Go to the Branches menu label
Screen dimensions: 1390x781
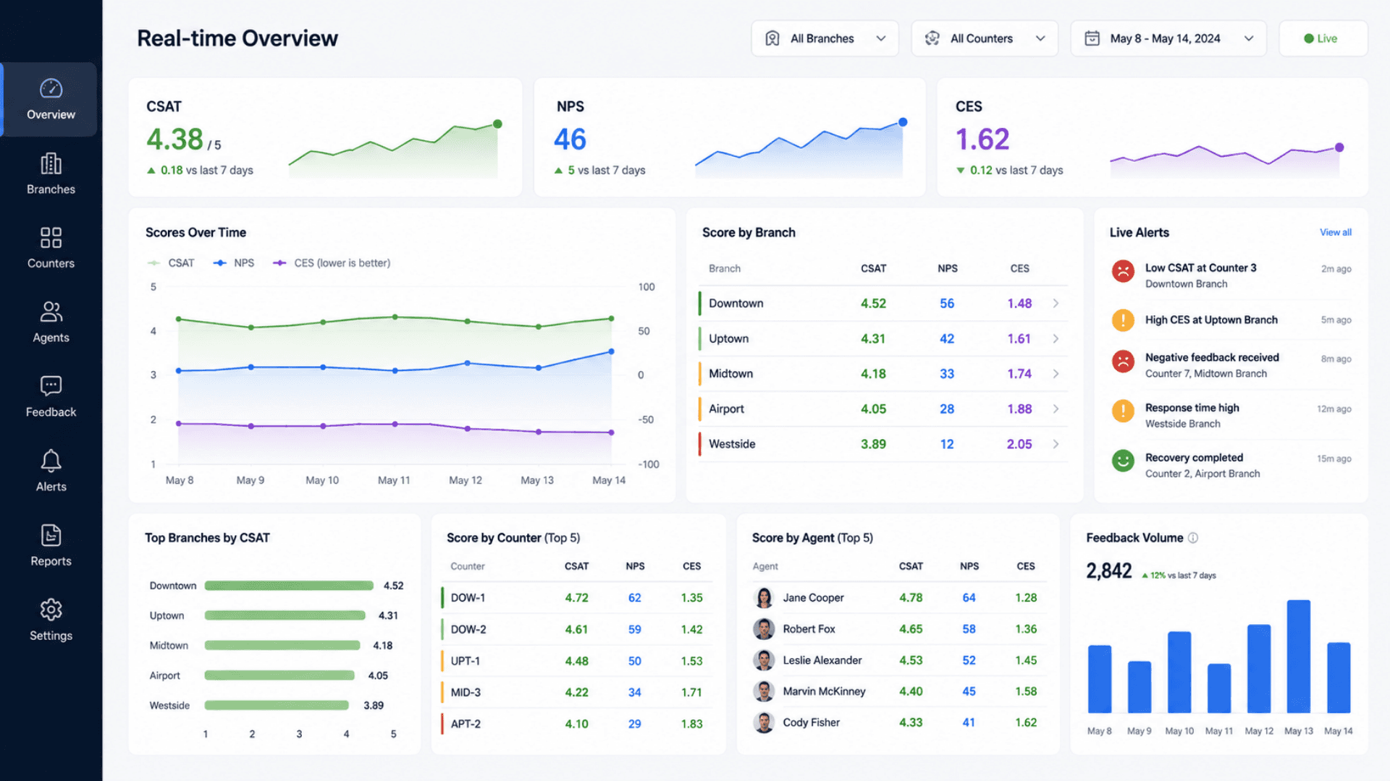pyautogui.click(x=51, y=189)
